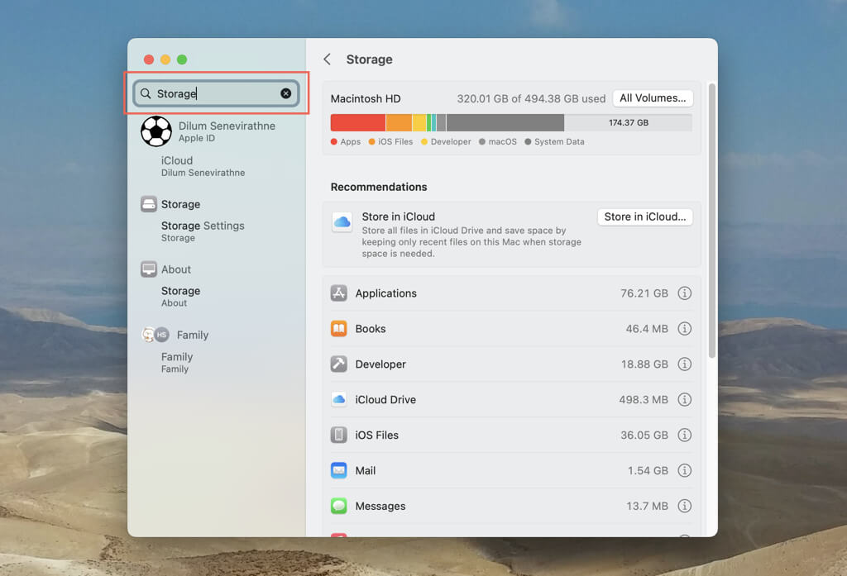847x576 pixels.
Task: Click the 76.21 GB Applications size
Action: 644,293
